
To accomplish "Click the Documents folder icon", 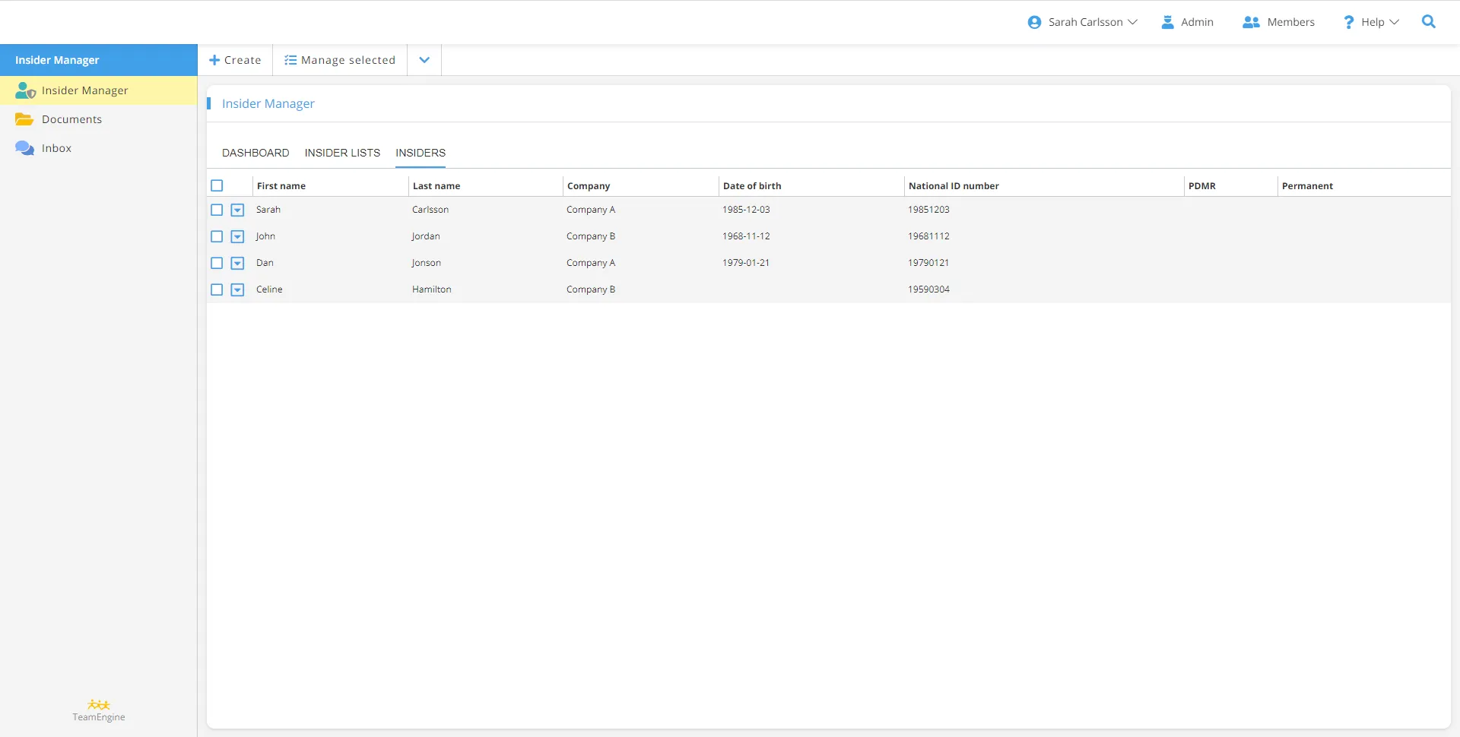I will [x=24, y=119].
